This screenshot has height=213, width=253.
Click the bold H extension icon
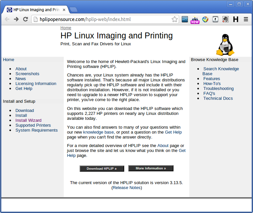click(236, 19)
